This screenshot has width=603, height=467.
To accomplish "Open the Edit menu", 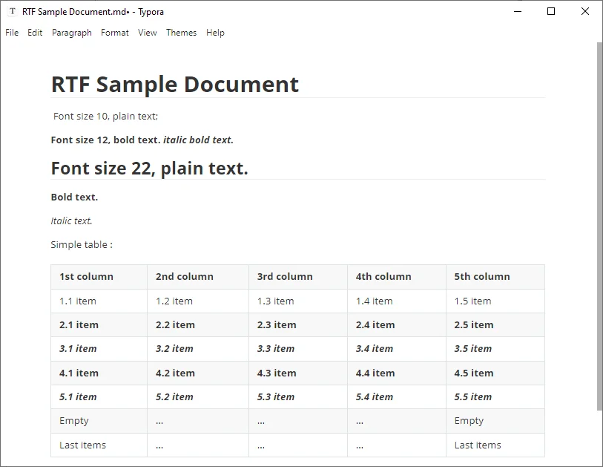I will click(x=34, y=33).
